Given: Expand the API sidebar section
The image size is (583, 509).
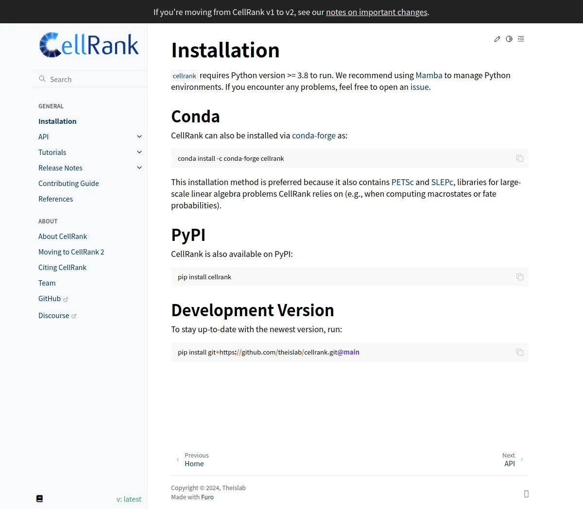Looking at the screenshot, I should pyautogui.click(x=139, y=136).
